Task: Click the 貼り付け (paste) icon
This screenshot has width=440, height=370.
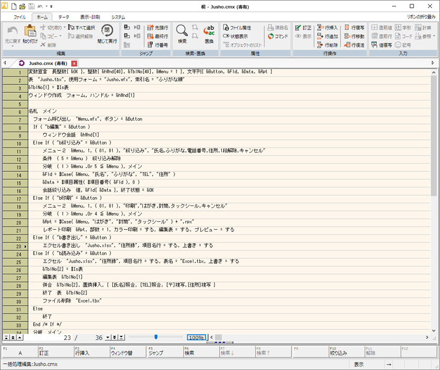Action: click(x=30, y=33)
